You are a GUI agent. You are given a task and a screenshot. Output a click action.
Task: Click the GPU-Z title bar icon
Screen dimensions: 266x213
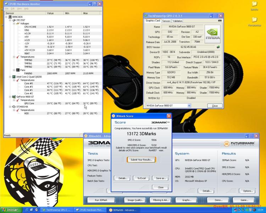click(x=146, y=16)
